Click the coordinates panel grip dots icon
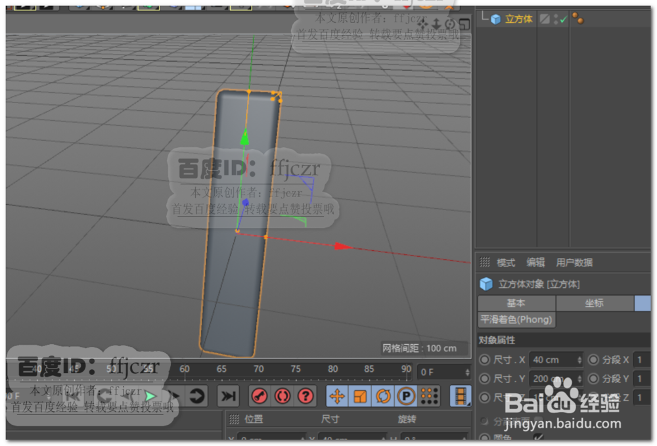 tap(235, 419)
